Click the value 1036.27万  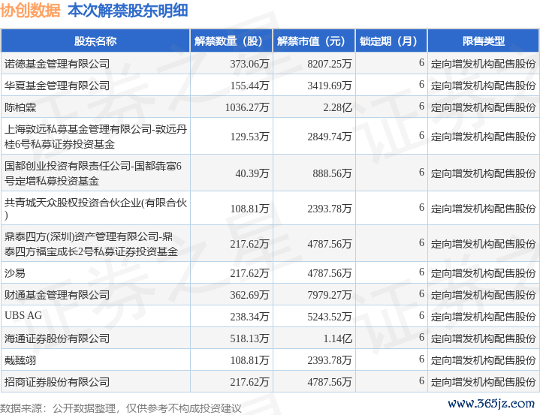pos(247,107)
